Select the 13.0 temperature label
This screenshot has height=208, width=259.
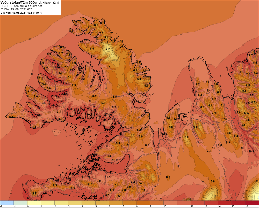click(x=66, y=183)
